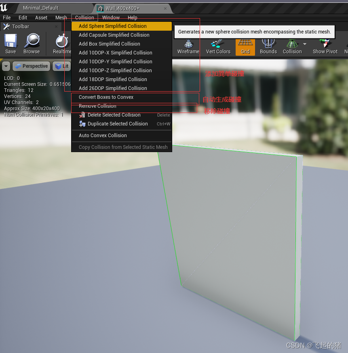
Task: Open the Perspective view mode dropdown
Action: [32, 66]
